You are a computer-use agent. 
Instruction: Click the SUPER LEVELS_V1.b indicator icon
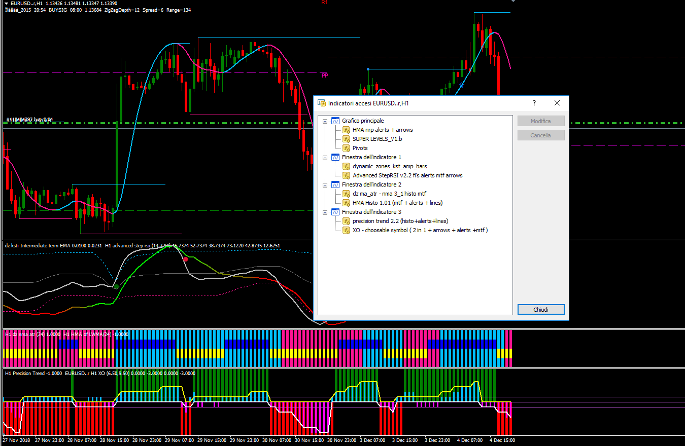[347, 139]
